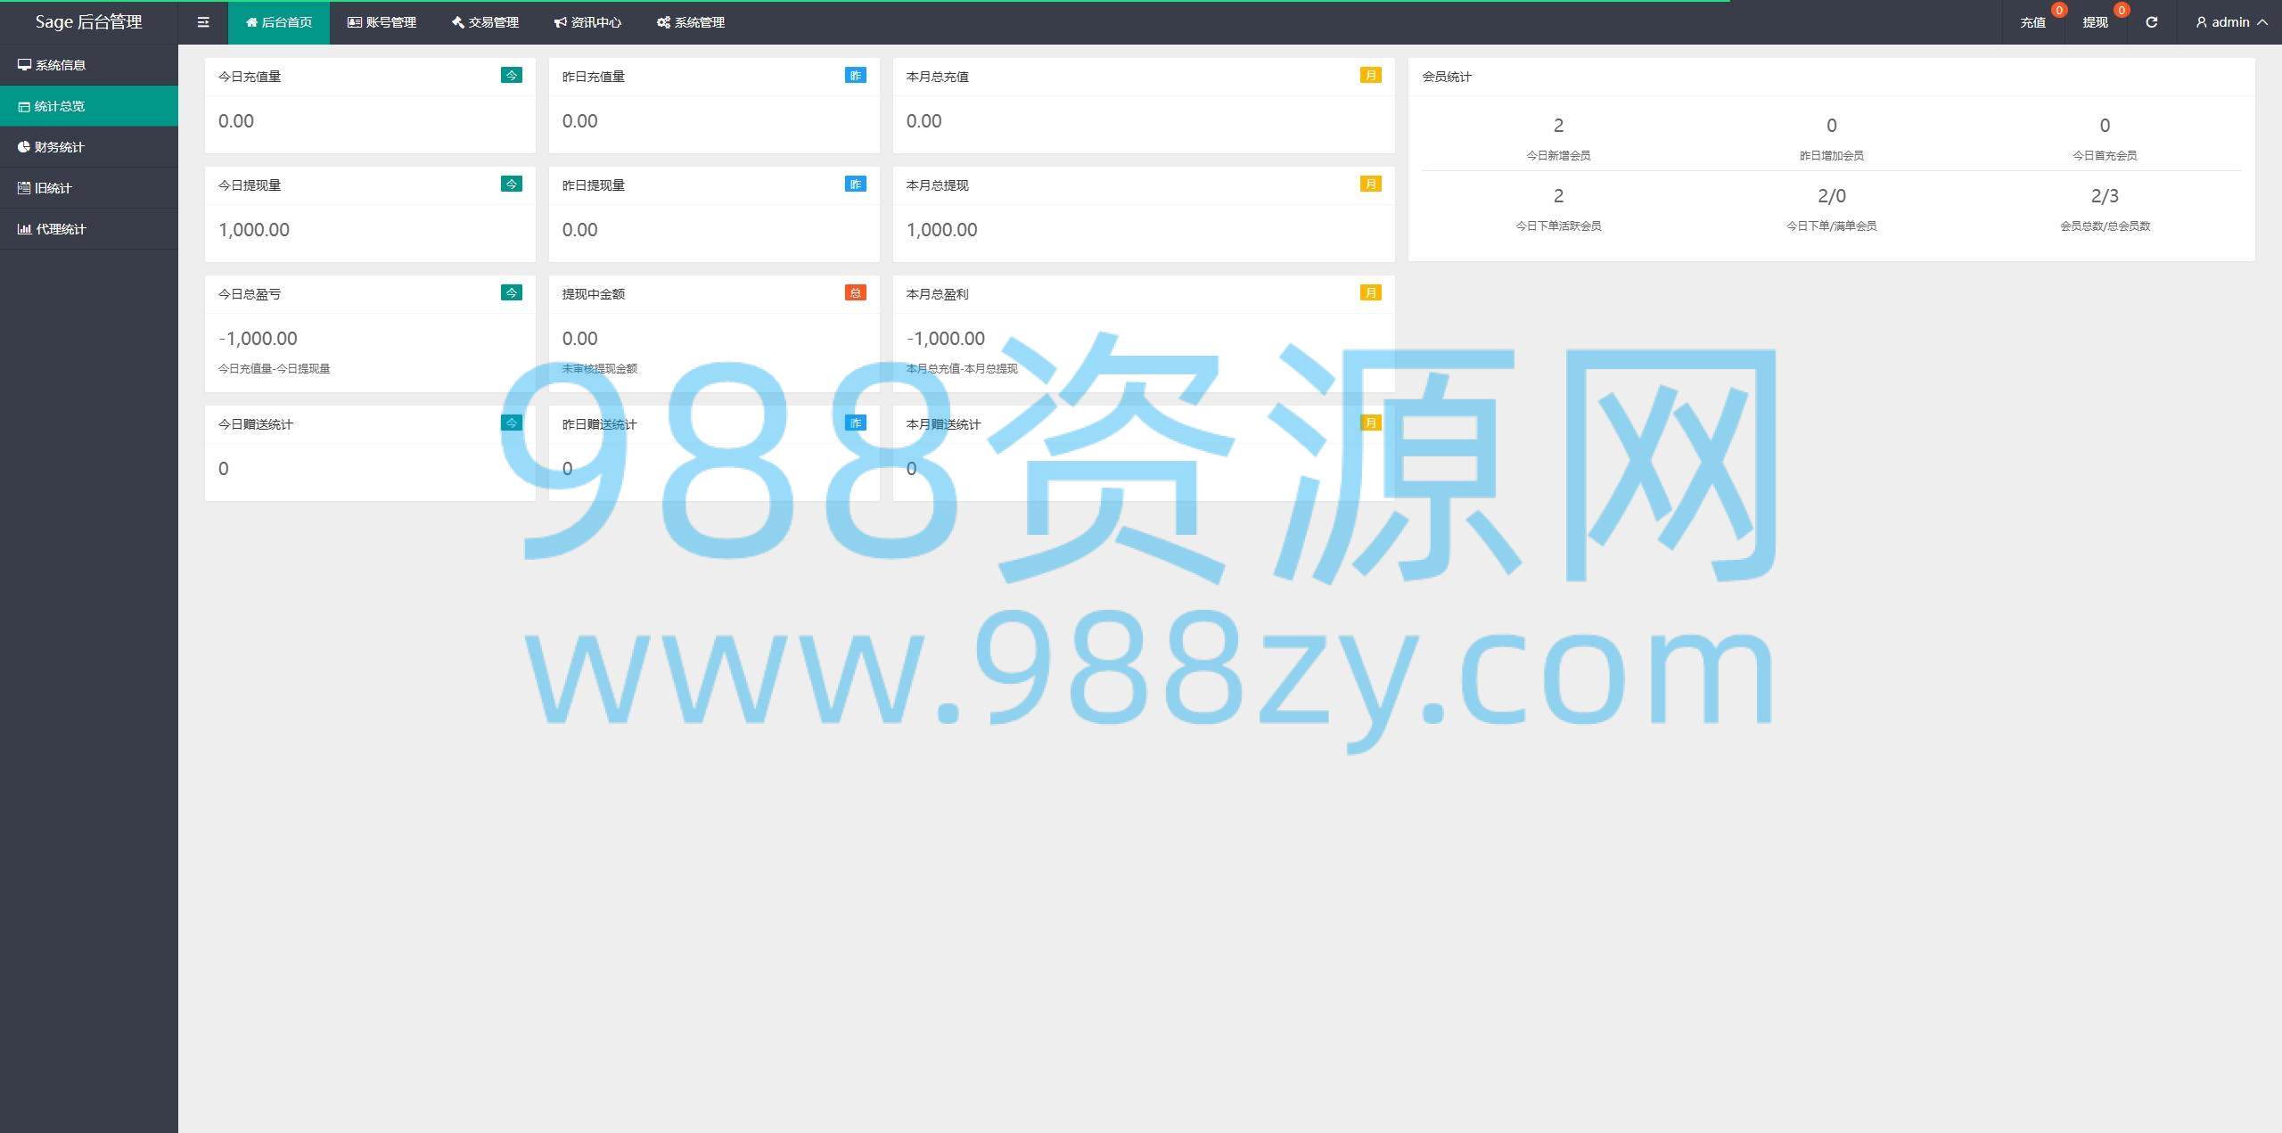The width and height of the screenshot is (2282, 1133).
Task: Click the 提现 notification button
Action: tap(2095, 22)
